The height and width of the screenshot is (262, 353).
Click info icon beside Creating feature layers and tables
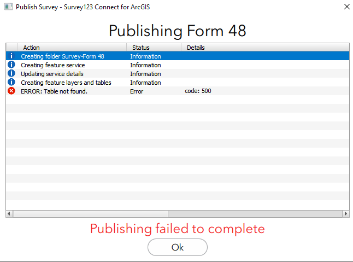coord(11,82)
